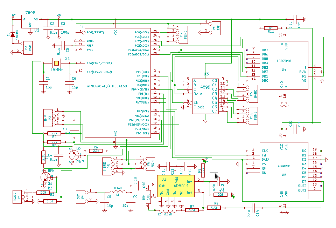Screen dimensions: 336x228
Task: Click the C15 capacitor symbol
Action: point(296,19)
